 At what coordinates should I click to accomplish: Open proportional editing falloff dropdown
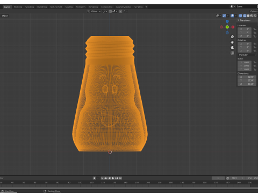[125, 11]
